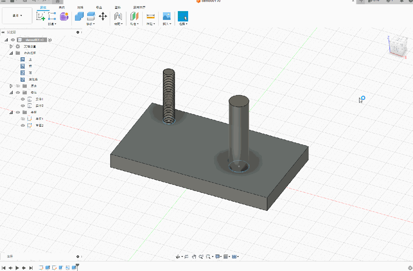Start a new sketch with Create Sketch icon
Screen dimensions: 413x271
pos(41,16)
